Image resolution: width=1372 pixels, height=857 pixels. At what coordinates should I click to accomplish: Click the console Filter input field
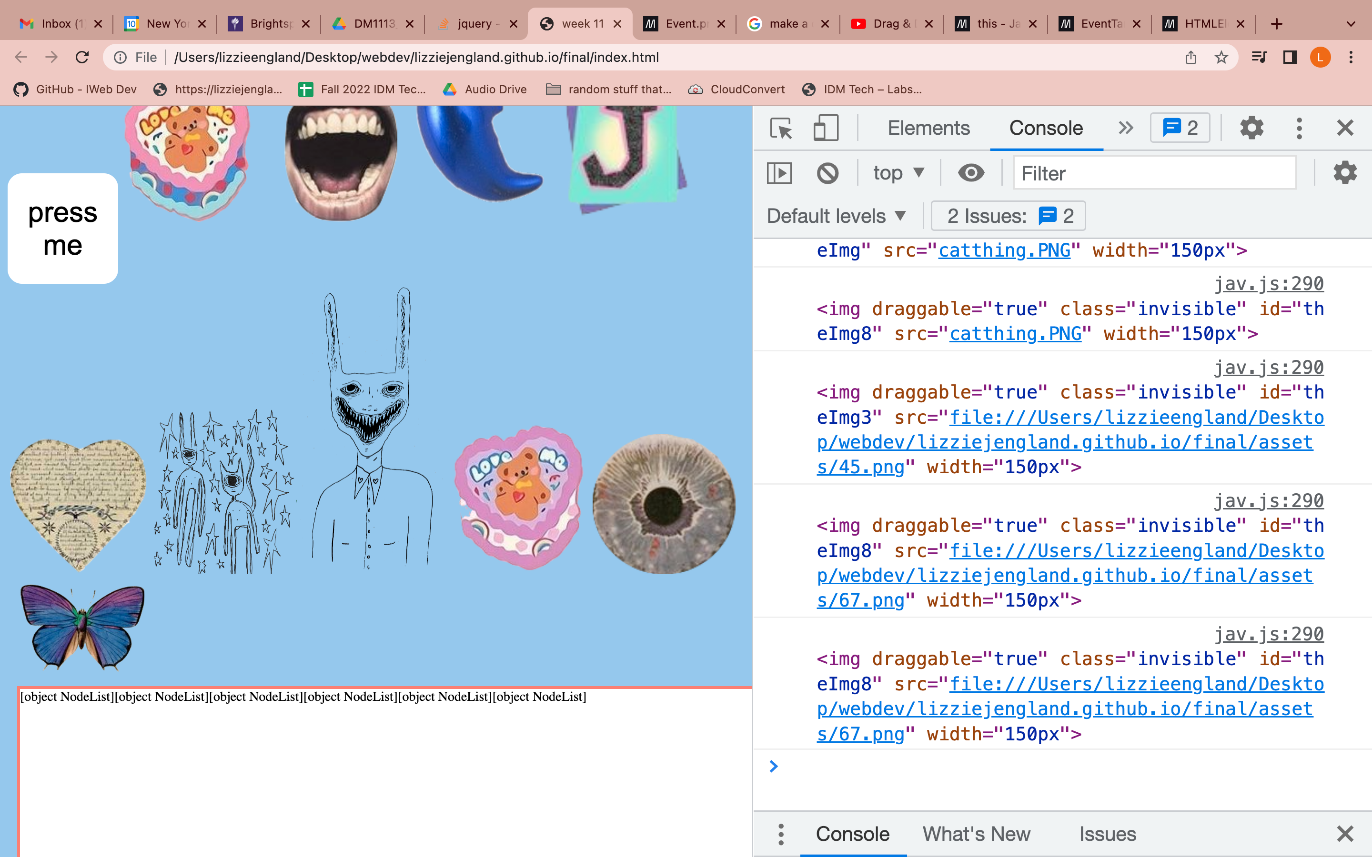tap(1154, 173)
